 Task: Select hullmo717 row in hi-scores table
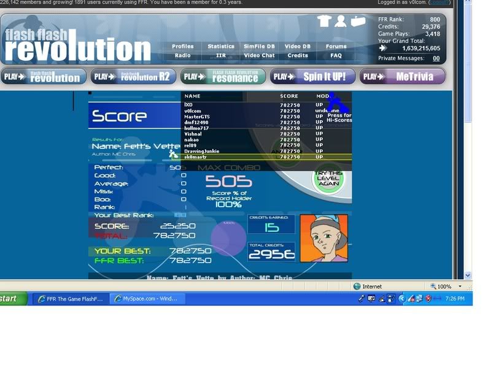pyautogui.click(x=266, y=128)
